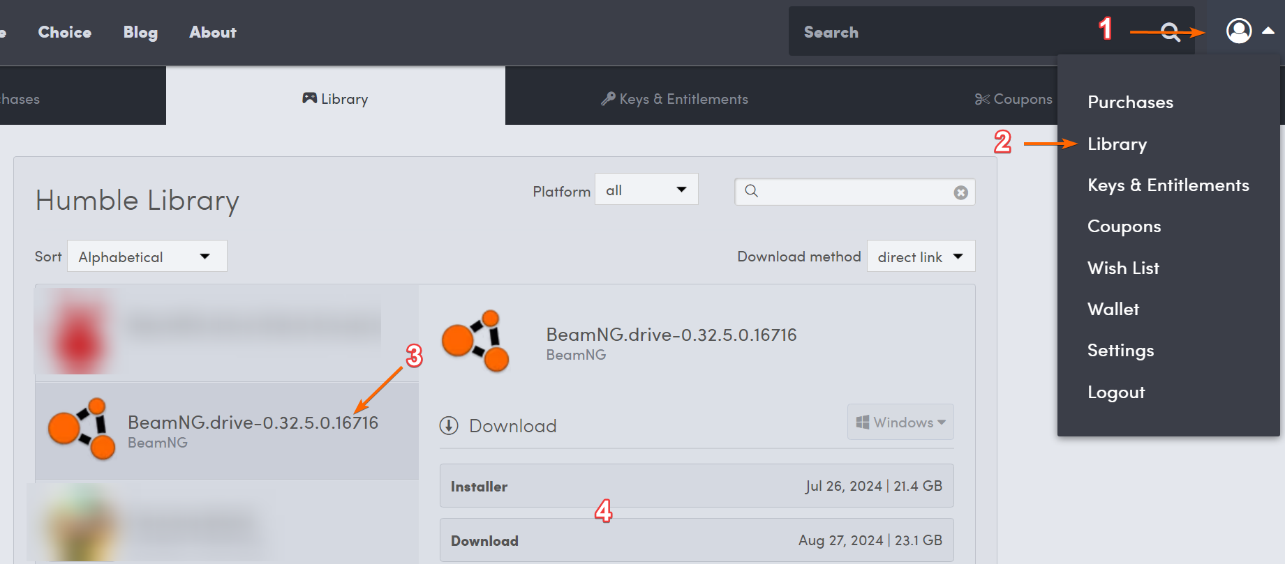Click the magnifier icon in library filter field

751,191
